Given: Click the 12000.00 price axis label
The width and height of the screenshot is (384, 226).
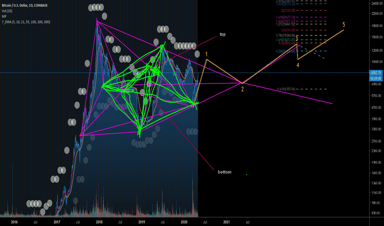Looking at the screenshot, I should [377, 51].
